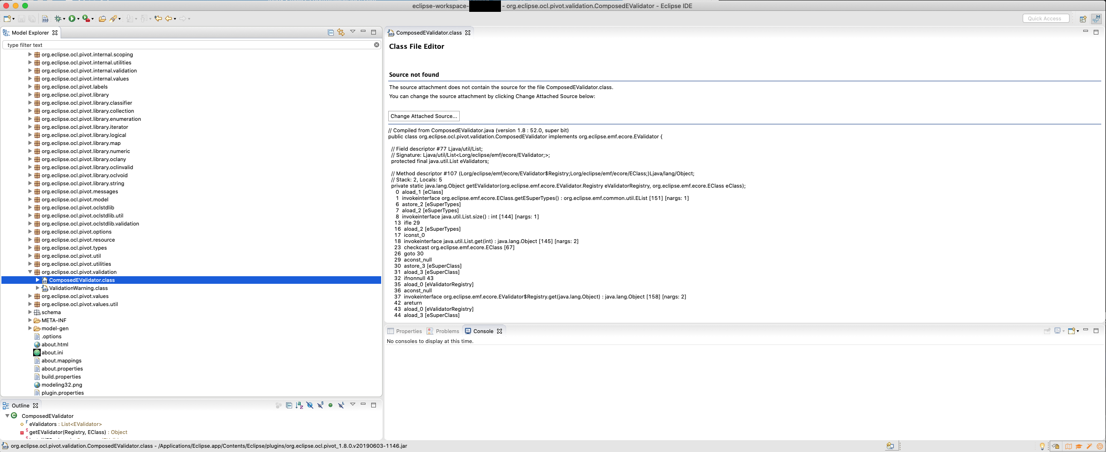
Task: Open Run External Tools icon
Action: (86, 18)
